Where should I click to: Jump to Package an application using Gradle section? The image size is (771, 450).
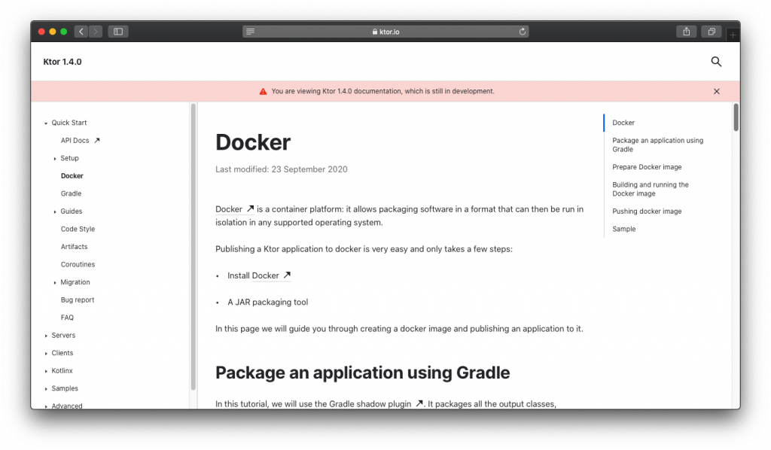[x=657, y=145]
